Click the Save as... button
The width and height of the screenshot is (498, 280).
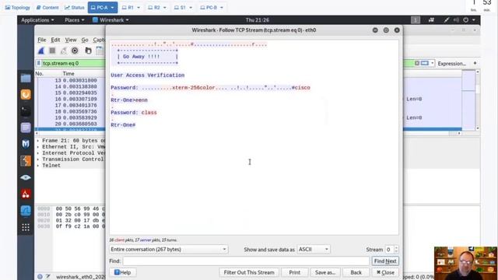325,272
